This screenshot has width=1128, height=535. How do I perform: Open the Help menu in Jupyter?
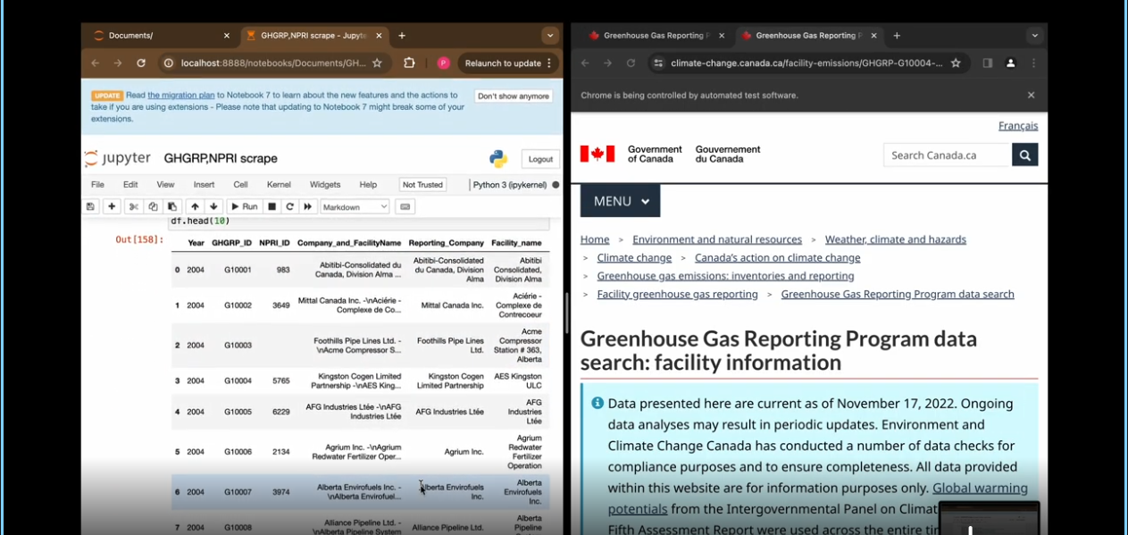click(x=368, y=185)
